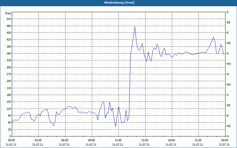
Task: Click the 06:00 time axis label
Action: (65, 140)
